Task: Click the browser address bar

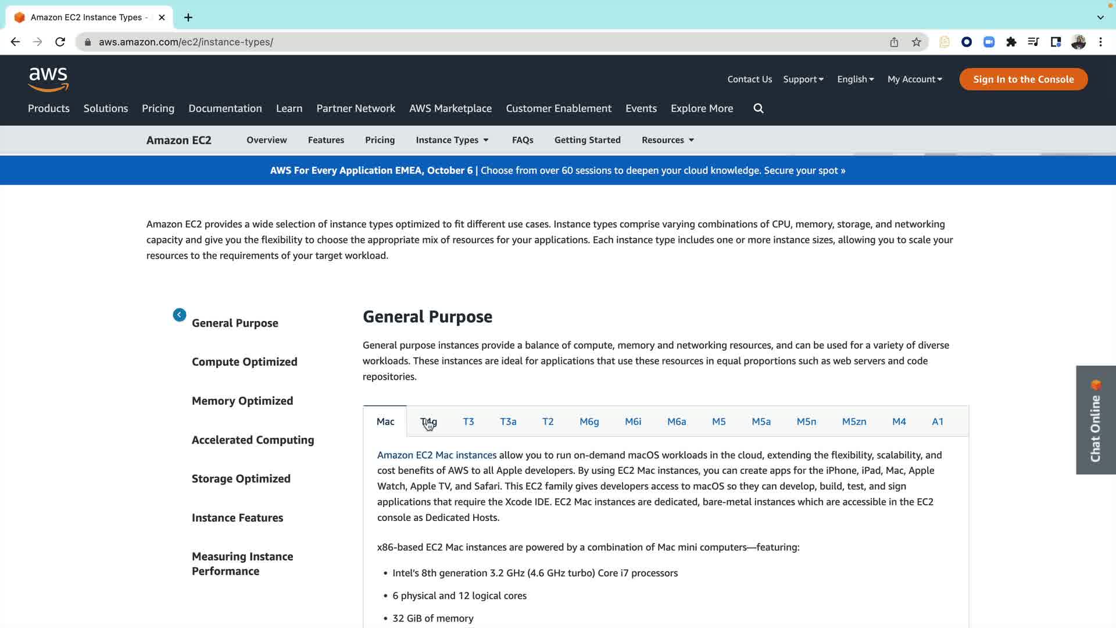Action: [465, 42]
